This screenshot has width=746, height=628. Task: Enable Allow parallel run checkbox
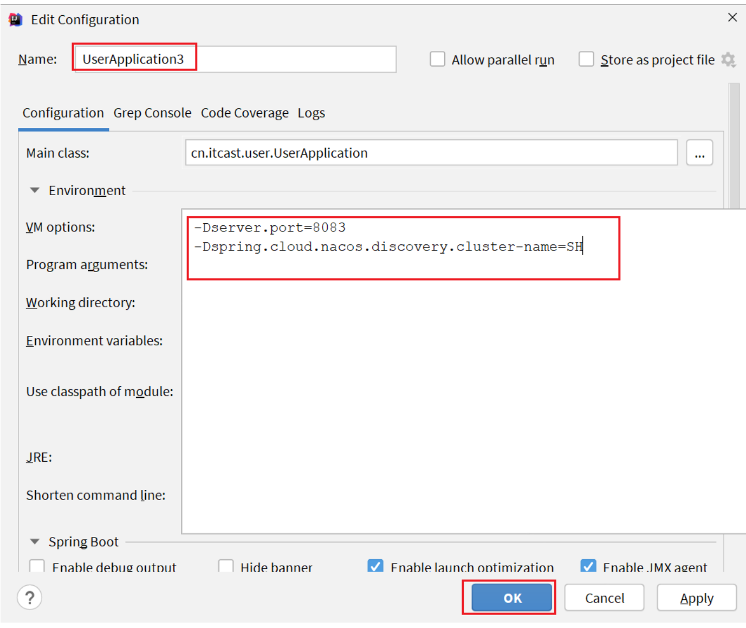click(437, 59)
